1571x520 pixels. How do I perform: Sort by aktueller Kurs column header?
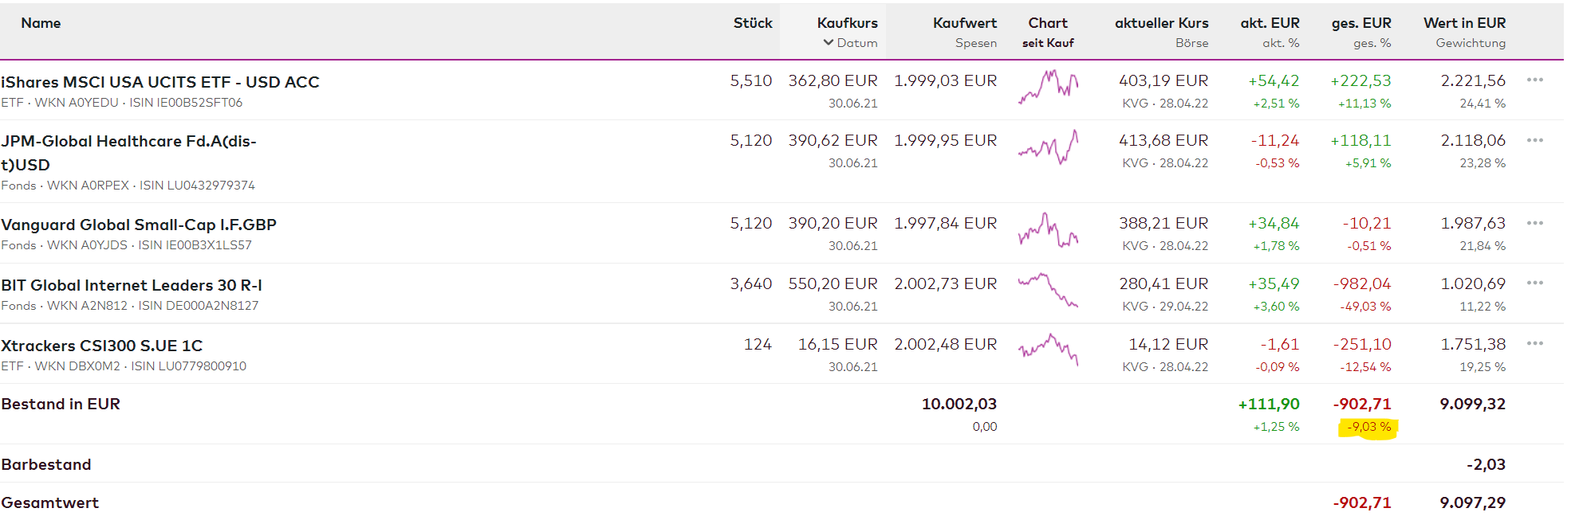[1161, 23]
